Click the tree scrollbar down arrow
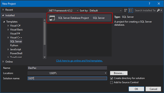Screen dimensions: 164x93 pyautogui.click(x=45, y=57)
